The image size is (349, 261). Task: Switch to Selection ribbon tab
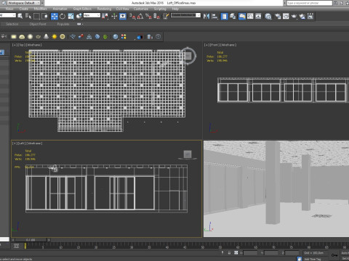click(x=12, y=24)
